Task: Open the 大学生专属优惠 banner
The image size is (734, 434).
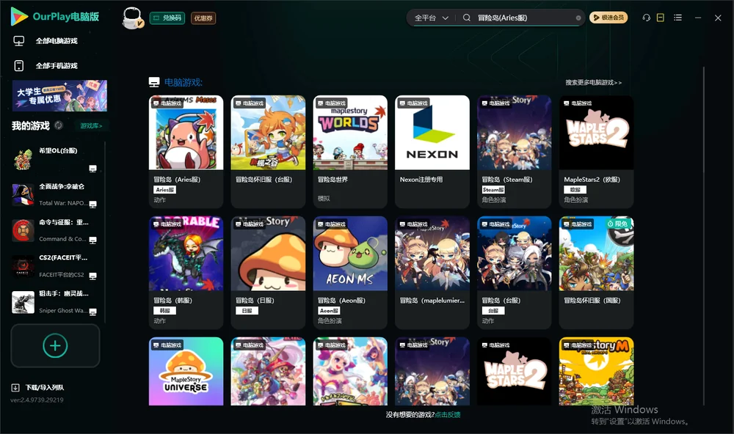Action: pyautogui.click(x=60, y=95)
